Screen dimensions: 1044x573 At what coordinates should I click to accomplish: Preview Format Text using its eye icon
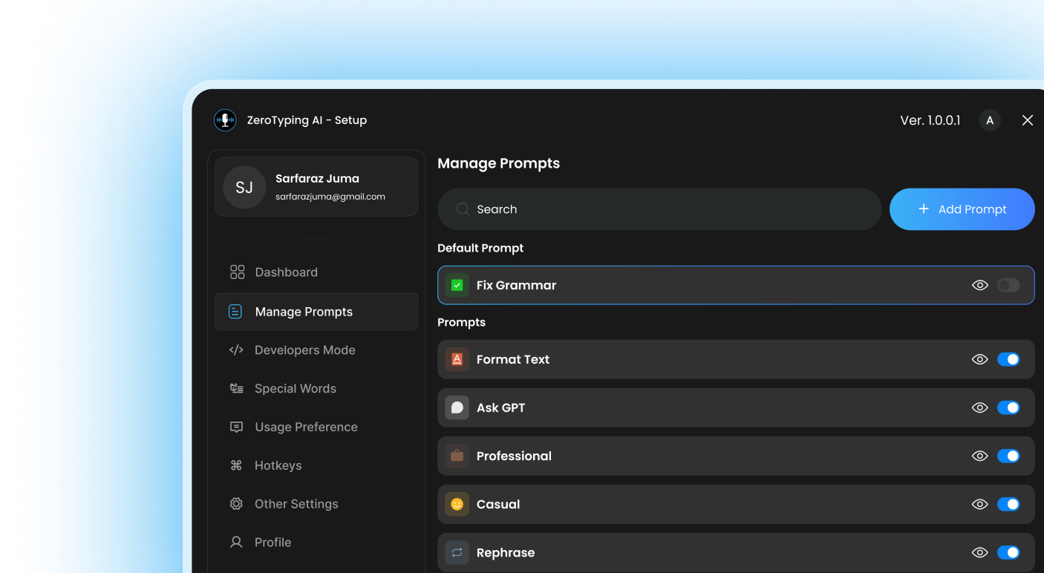[x=980, y=359]
